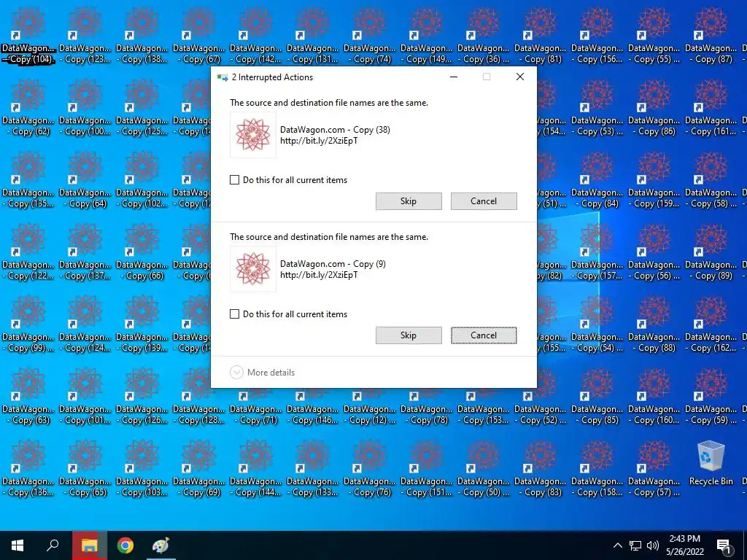Select desktop shortcut DataWagon Copy (88)

coord(654,324)
